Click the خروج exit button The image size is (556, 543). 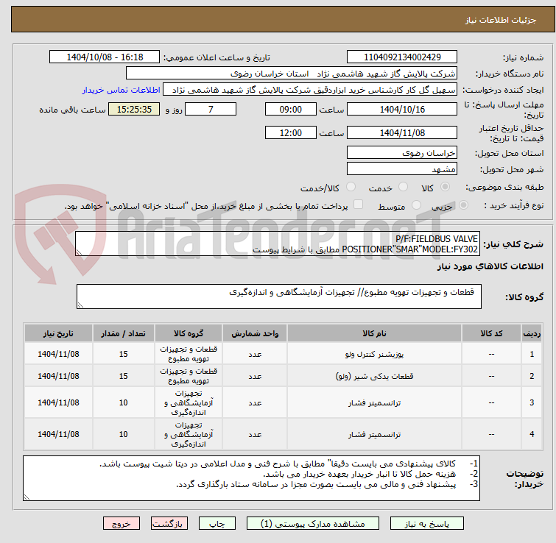(x=122, y=524)
